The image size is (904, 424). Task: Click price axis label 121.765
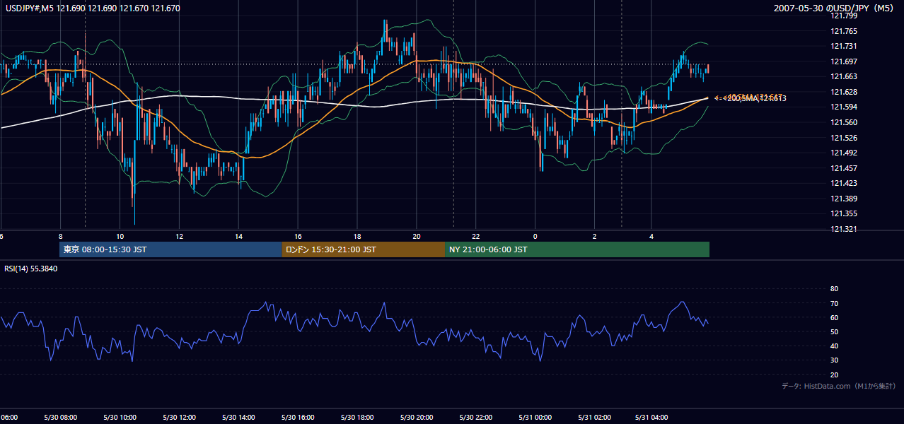tap(844, 31)
